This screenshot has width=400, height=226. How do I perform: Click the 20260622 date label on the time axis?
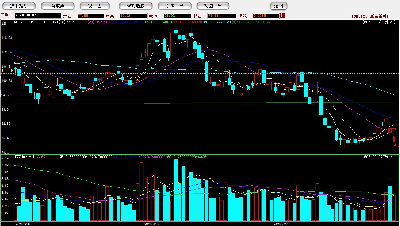281,224
